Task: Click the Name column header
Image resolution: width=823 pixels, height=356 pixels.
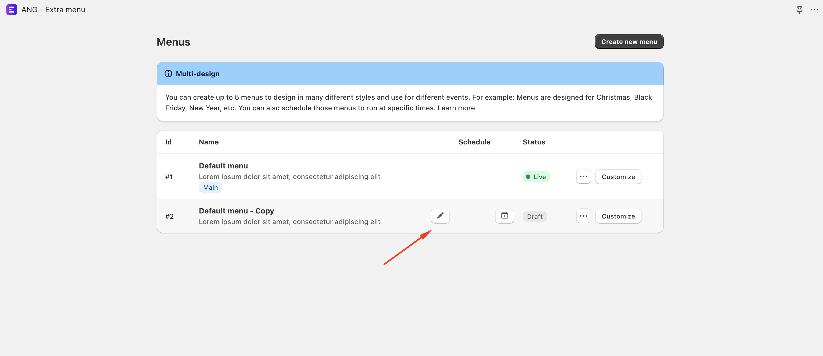Action: [x=209, y=142]
